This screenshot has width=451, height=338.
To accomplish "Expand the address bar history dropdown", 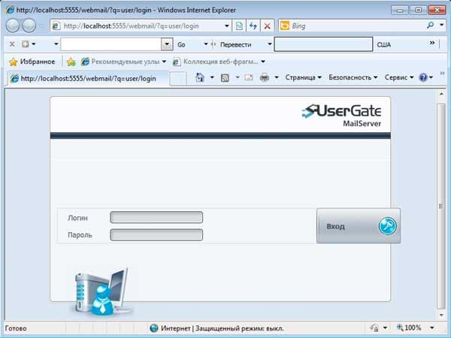I will coord(227,26).
